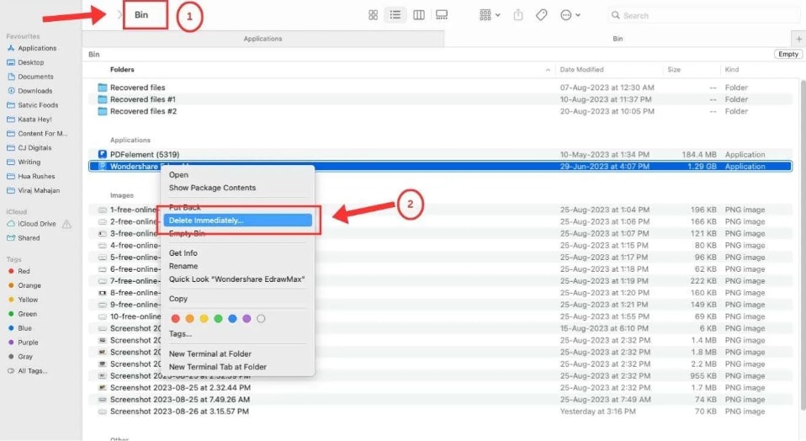Choose Delete Immediately from context menu
Screen dimensions: 806x441
(x=238, y=220)
